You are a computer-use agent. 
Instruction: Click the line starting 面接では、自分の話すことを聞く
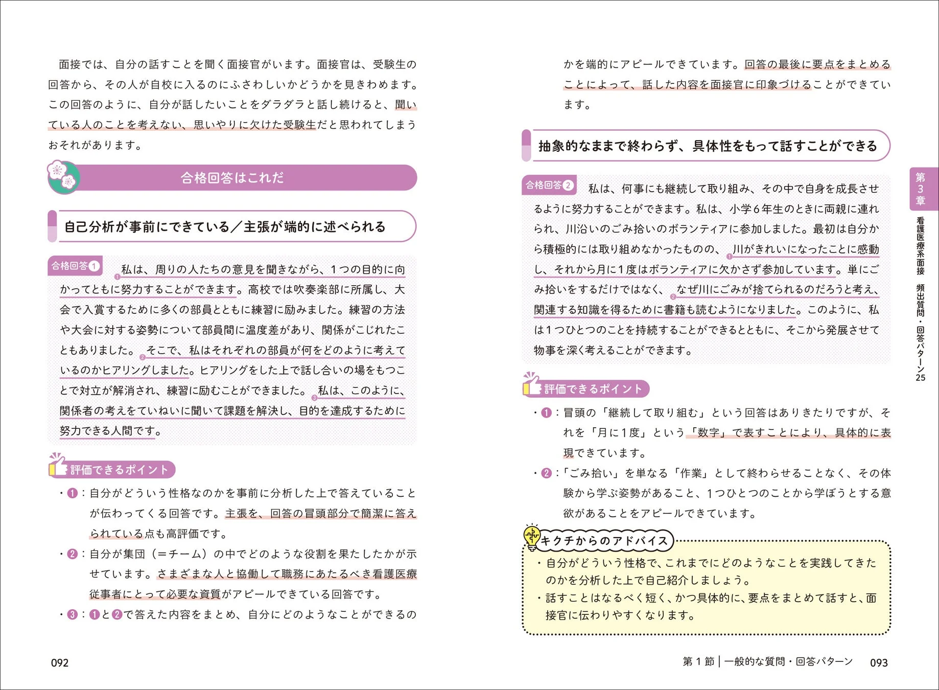[238, 64]
